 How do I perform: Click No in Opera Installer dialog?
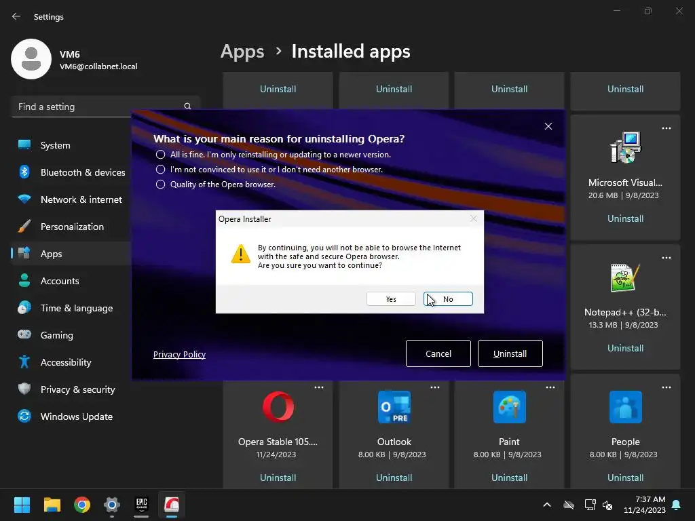(x=448, y=299)
